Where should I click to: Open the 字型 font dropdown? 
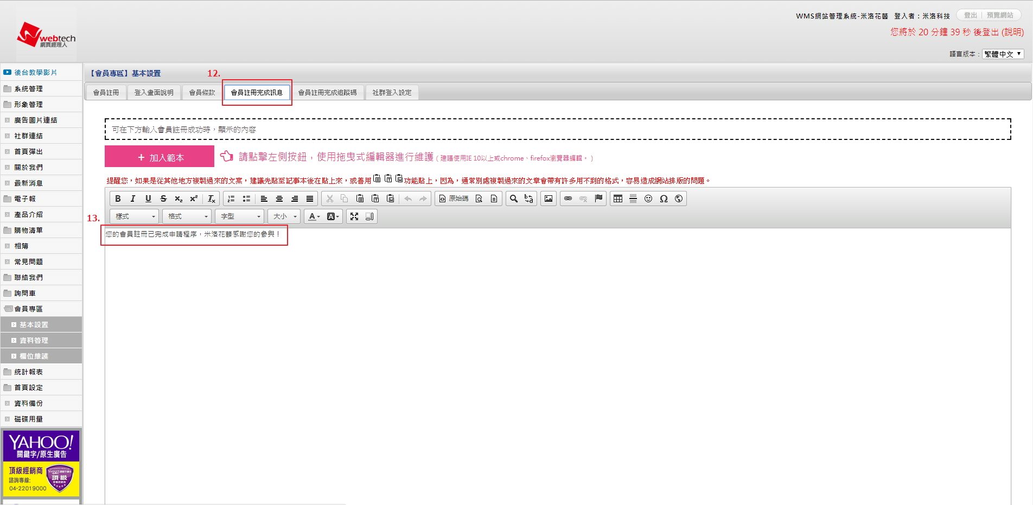pos(239,216)
